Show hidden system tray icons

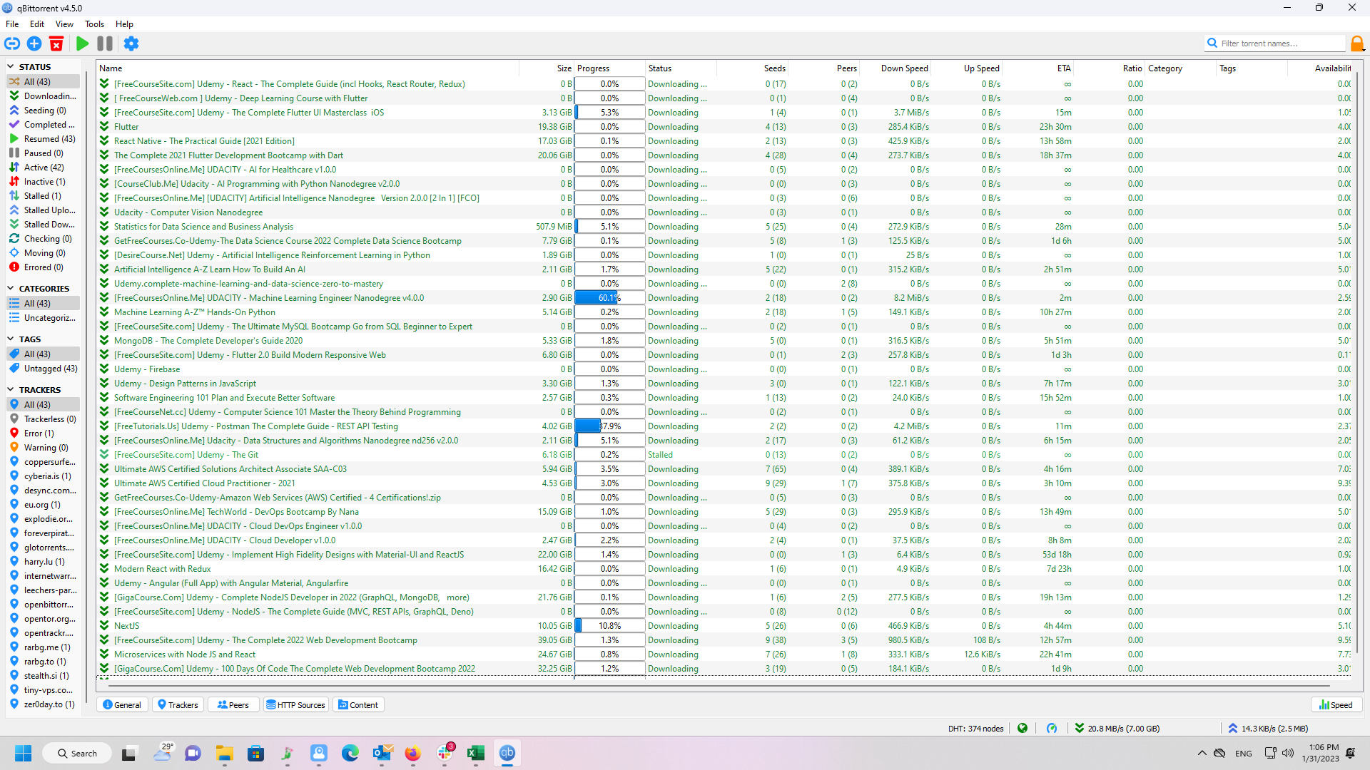pyautogui.click(x=1202, y=753)
